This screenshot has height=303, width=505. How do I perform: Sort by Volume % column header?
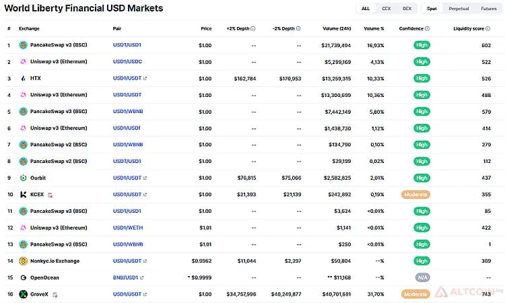[374, 29]
